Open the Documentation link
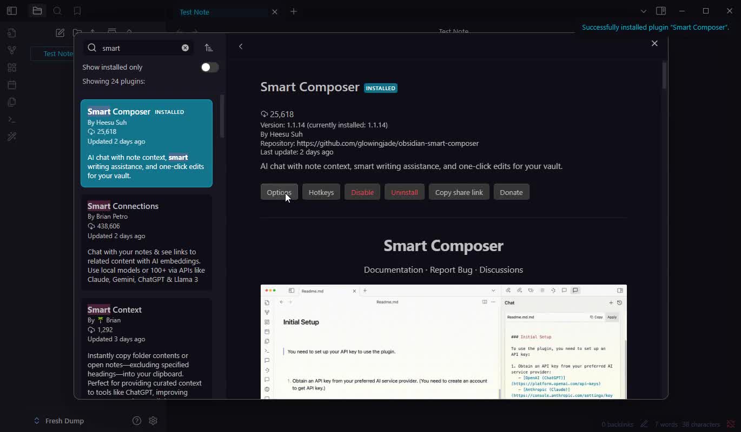Screen dimensions: 741x432 [x=393, y=269]
